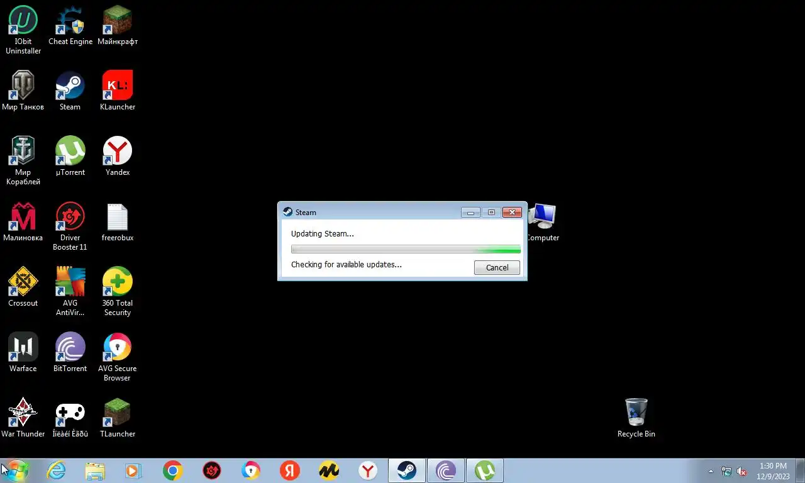Open Driver Booster from taskbar
Screen dimensions: 805x483
[x=212, y=470]
